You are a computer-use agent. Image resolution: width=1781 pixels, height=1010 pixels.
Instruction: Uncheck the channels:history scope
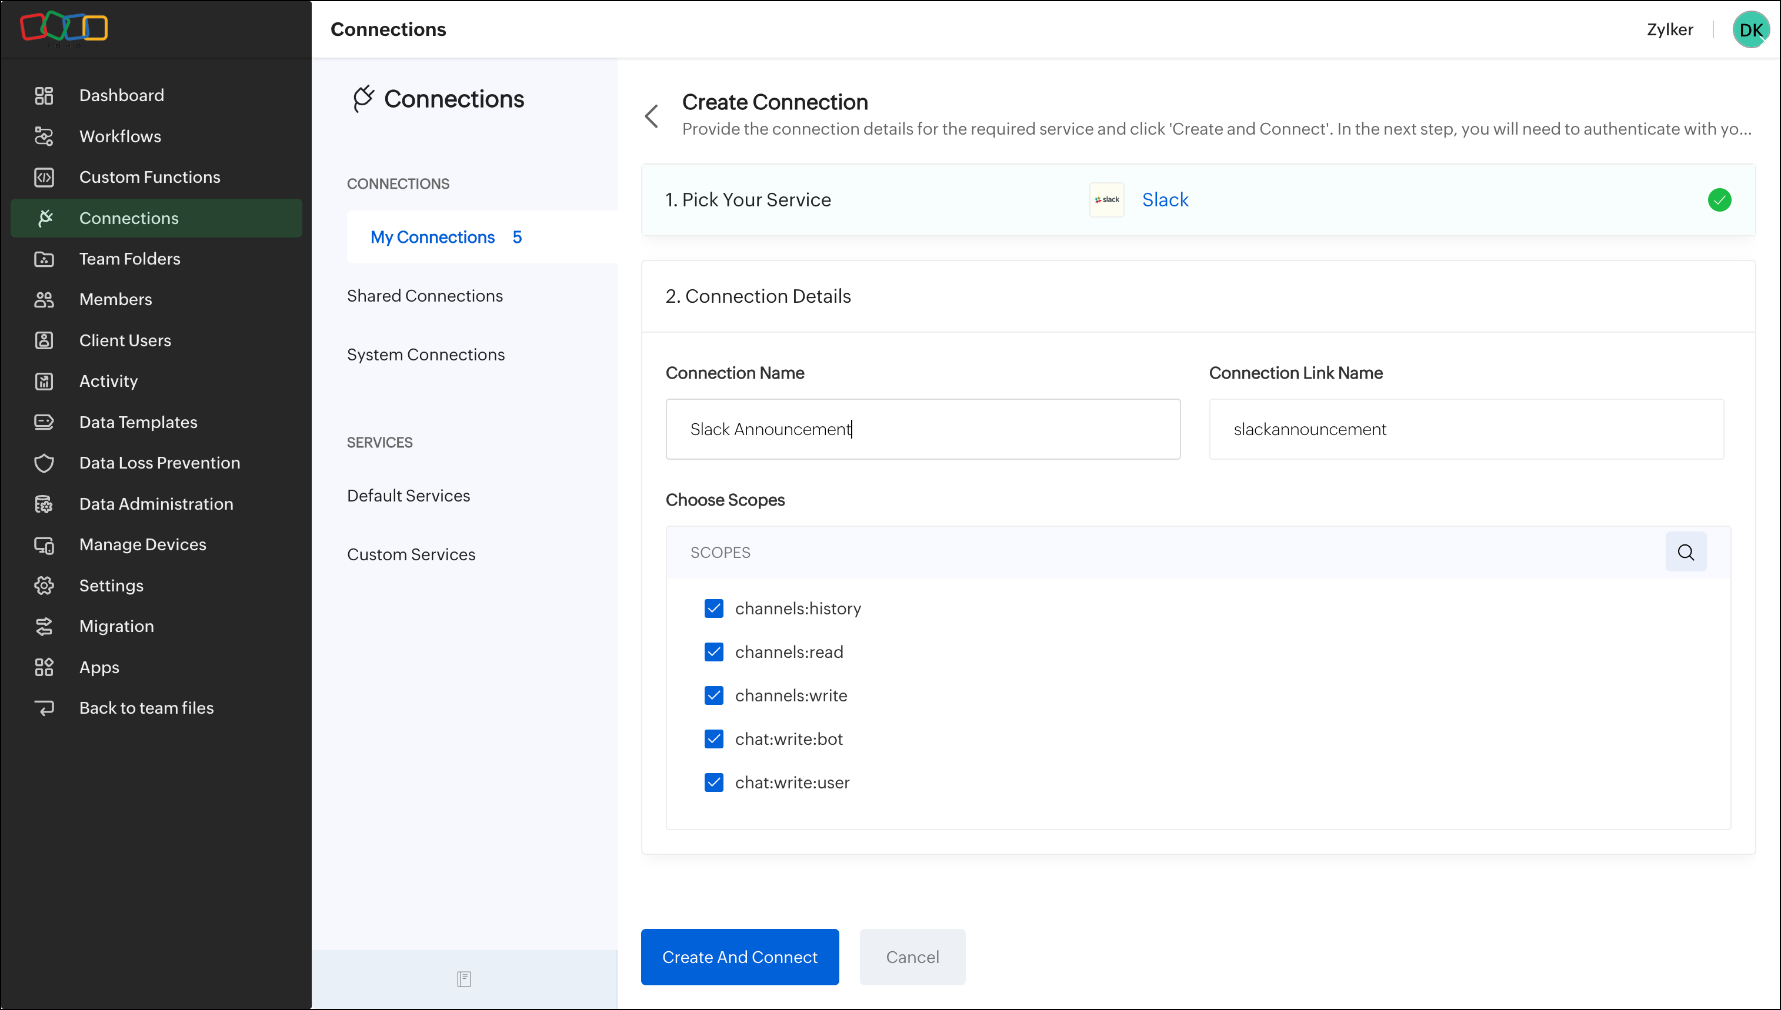[x=713, y=608]
